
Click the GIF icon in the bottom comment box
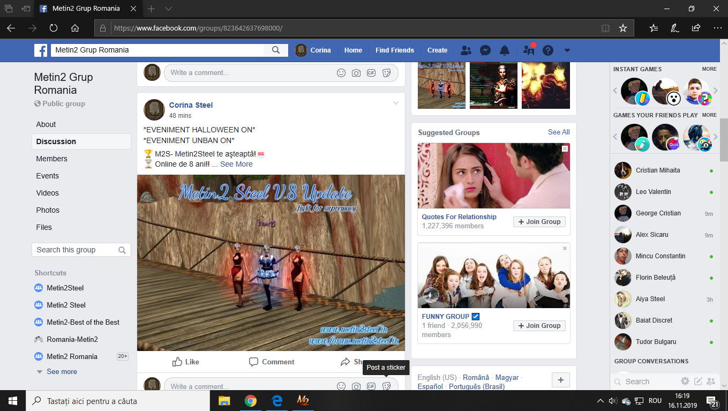coord(371,386)
